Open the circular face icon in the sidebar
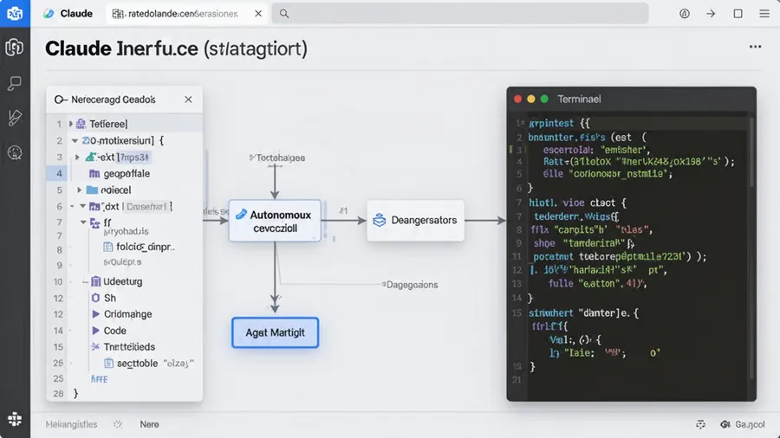 pos(15,153)
